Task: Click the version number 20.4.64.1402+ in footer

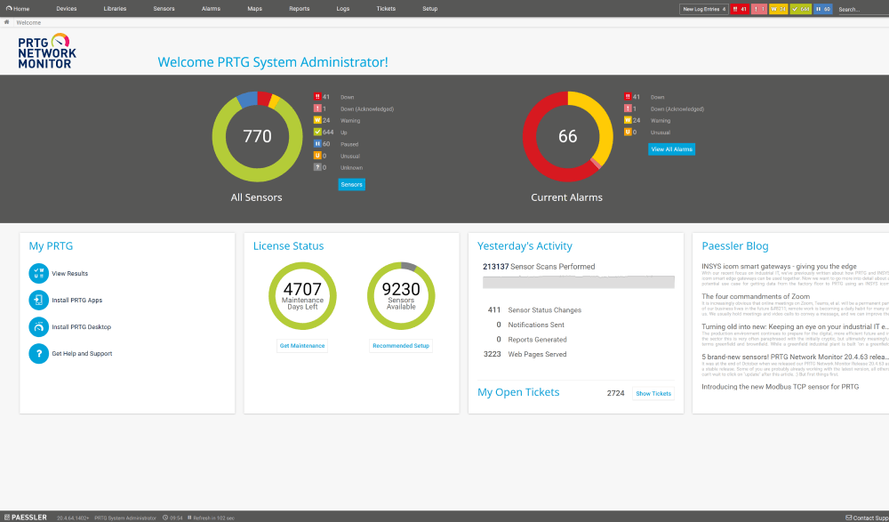Action: tap(73, 518)
